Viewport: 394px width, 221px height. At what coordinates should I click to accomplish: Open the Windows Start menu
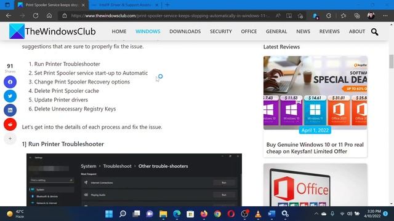pos(109,214)
